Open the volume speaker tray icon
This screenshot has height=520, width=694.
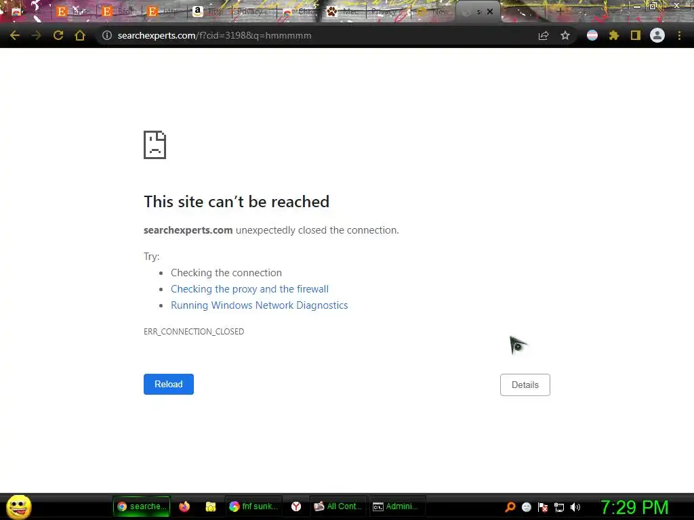tap(575, 507)
